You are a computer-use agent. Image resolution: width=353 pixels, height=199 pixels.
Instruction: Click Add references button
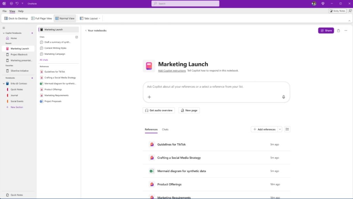tap(264, 129)
